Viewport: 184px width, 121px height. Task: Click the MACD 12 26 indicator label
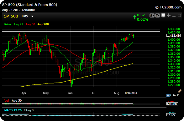(13, 110)
